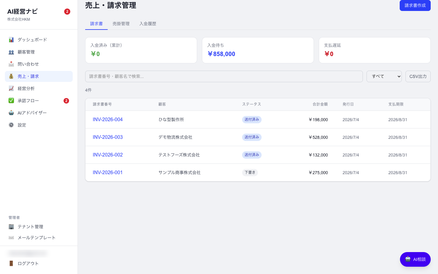Open 承認フロー checkmark icon
The height and width of the screenshot is (274, 438).
(11, 100)
